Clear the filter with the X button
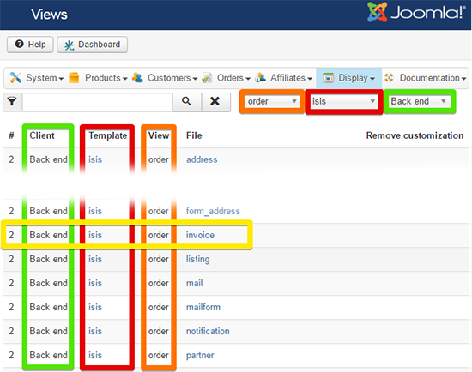The image size is (472, 372). coord(215,102)
